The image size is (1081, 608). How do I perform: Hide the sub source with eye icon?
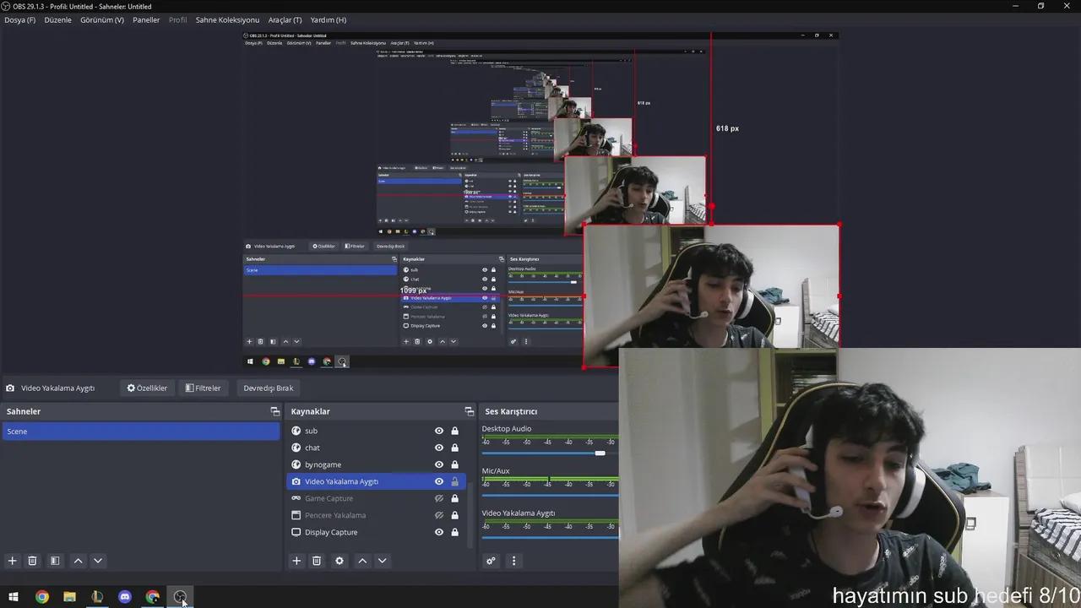click(x=438, y=431)
